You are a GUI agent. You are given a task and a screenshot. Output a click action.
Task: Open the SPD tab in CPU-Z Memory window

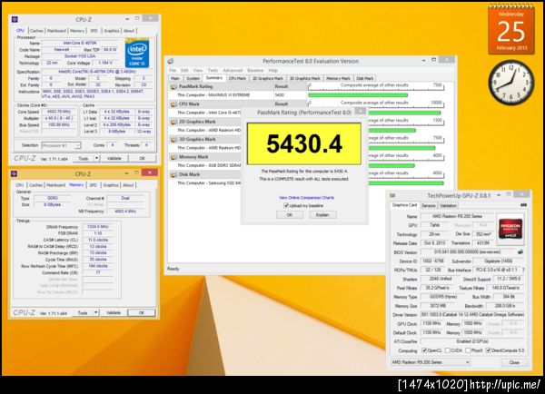(x=94, y=185)
